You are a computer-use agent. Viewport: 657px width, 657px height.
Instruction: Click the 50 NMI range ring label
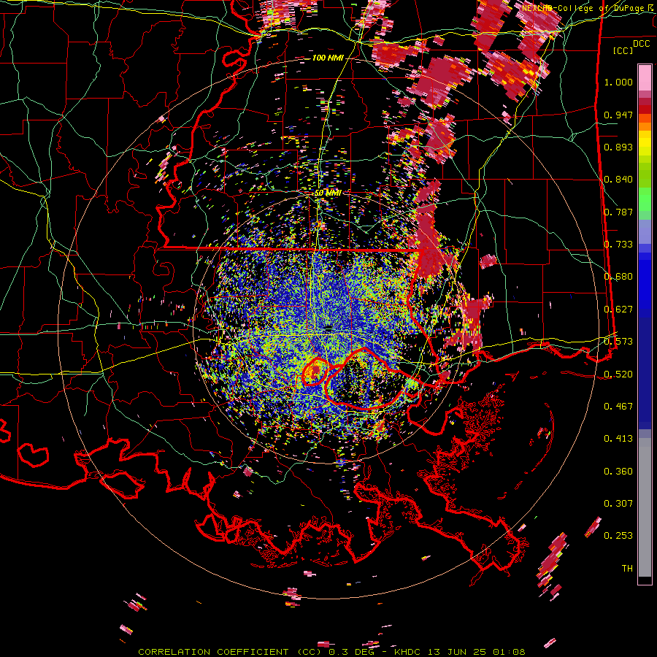coord(328,193)
